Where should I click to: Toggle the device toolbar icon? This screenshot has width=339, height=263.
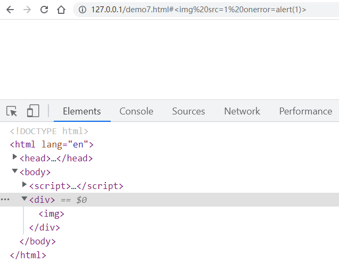[33, 111]
